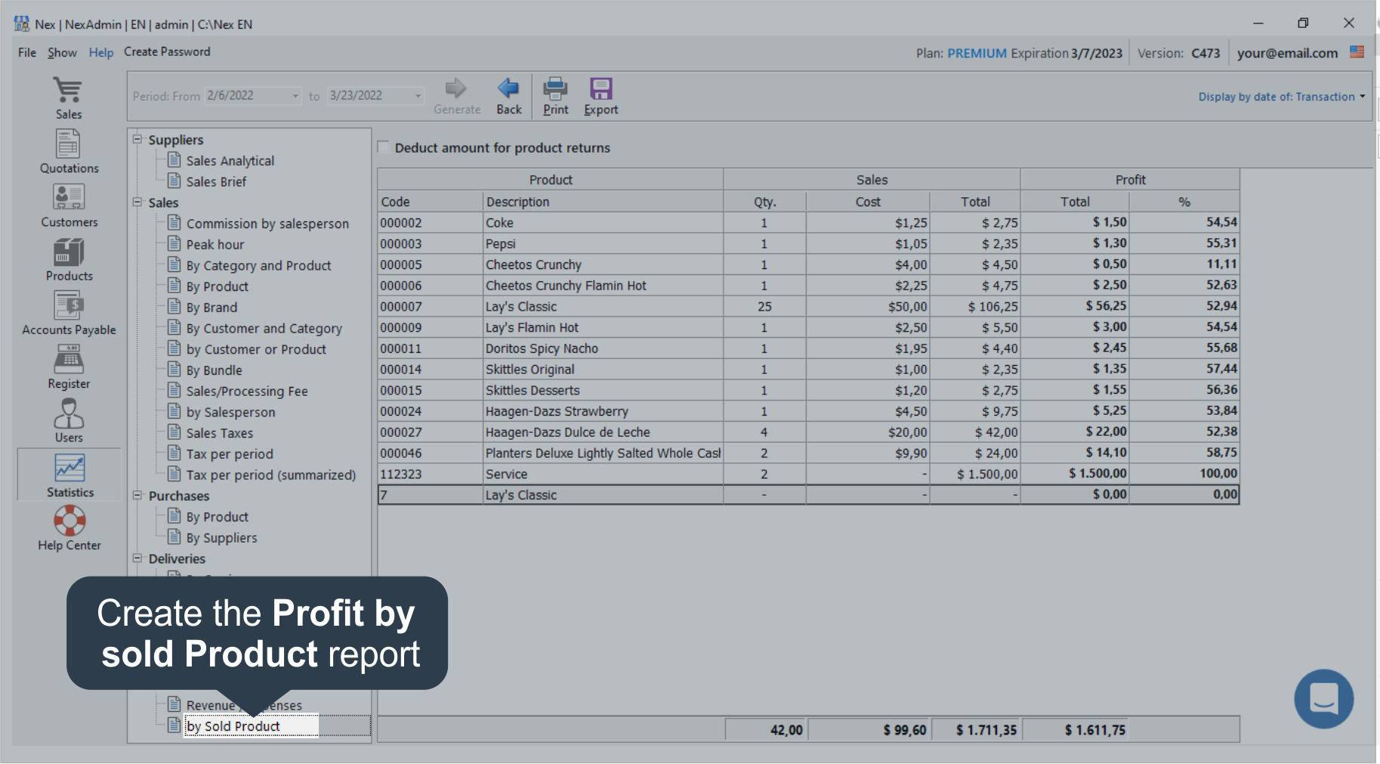Open Accounts Payable
Screen dimensions: 1380x764
tap(68, 312)
